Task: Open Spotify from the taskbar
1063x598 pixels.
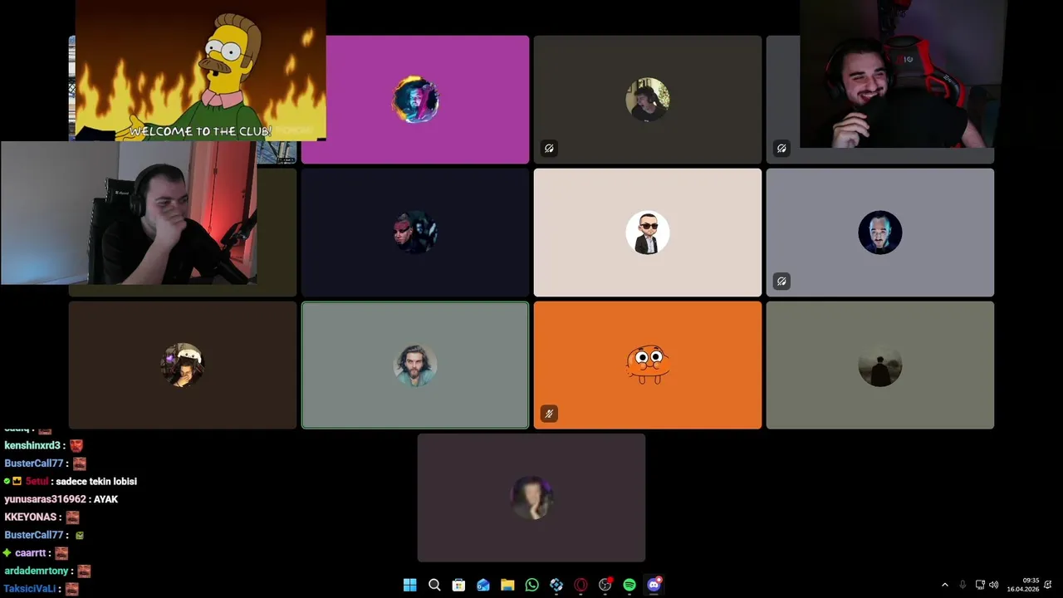Action: click(x=629, y=585)
